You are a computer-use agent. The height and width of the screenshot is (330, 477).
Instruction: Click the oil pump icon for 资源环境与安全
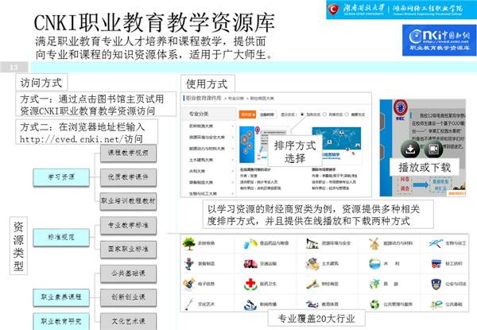(x=312, y=243)
